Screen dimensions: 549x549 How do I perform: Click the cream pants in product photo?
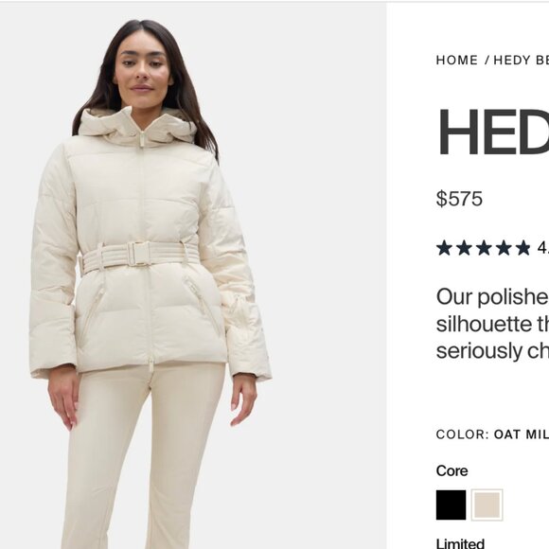pos(143,455)
